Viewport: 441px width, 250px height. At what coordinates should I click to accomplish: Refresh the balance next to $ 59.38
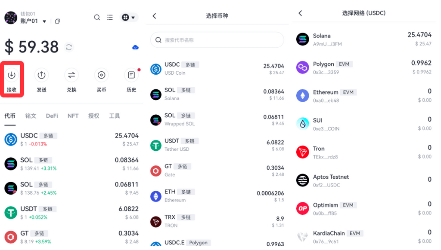(x=69, y=47)
